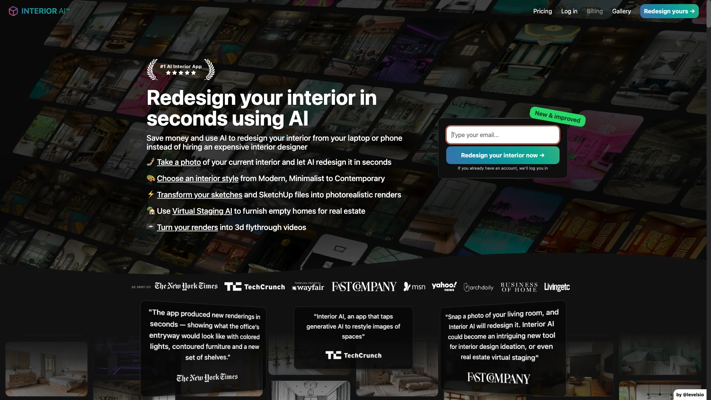Screen dimensions: 711x400
Task: Click the wayfair logo in press bar
Action: 308,287
